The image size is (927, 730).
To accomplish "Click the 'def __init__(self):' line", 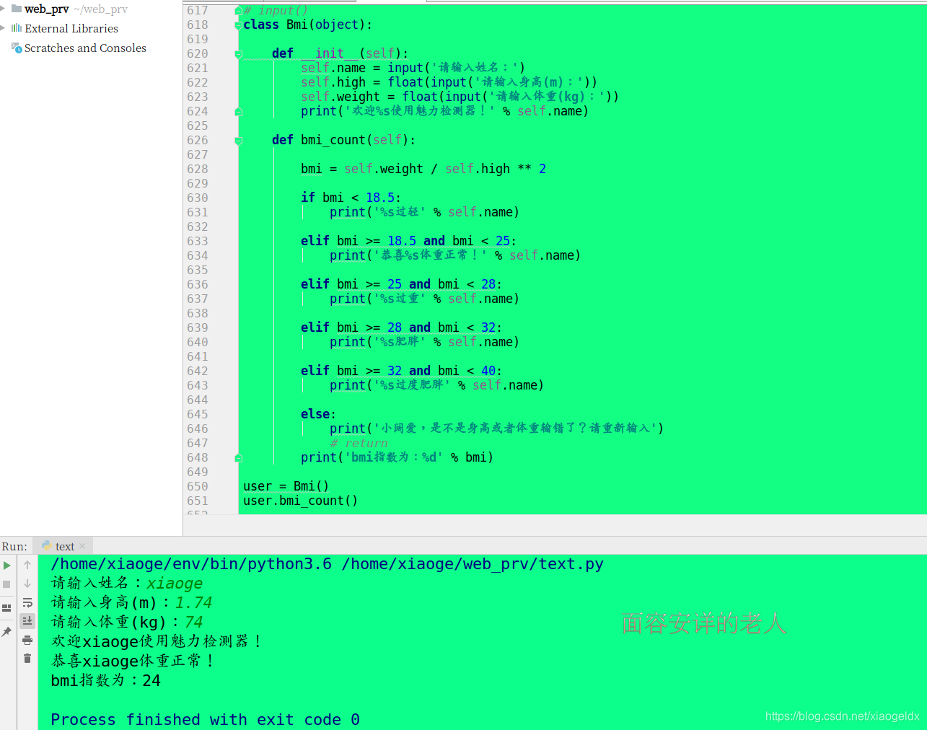I will (x=340, y=53).
